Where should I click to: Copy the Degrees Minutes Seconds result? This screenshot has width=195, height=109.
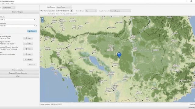[x=28, y=49]
